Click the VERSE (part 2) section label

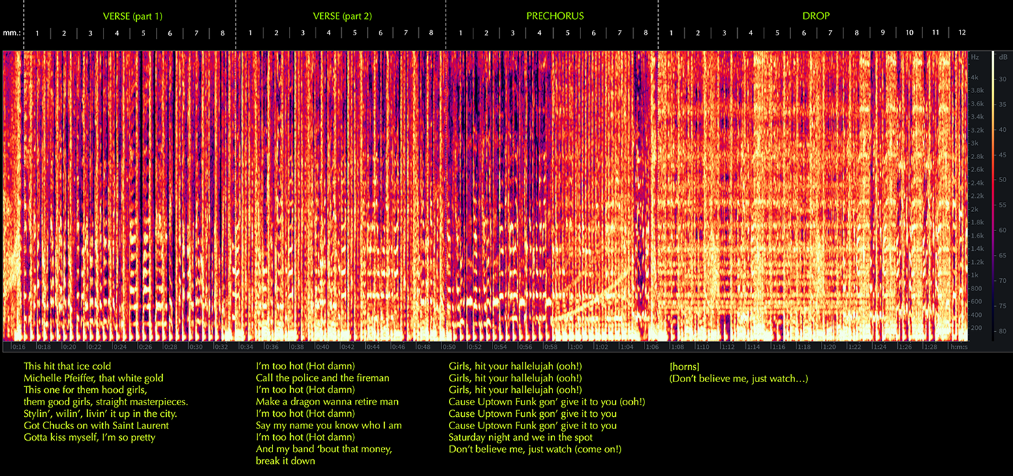(343, 16)
